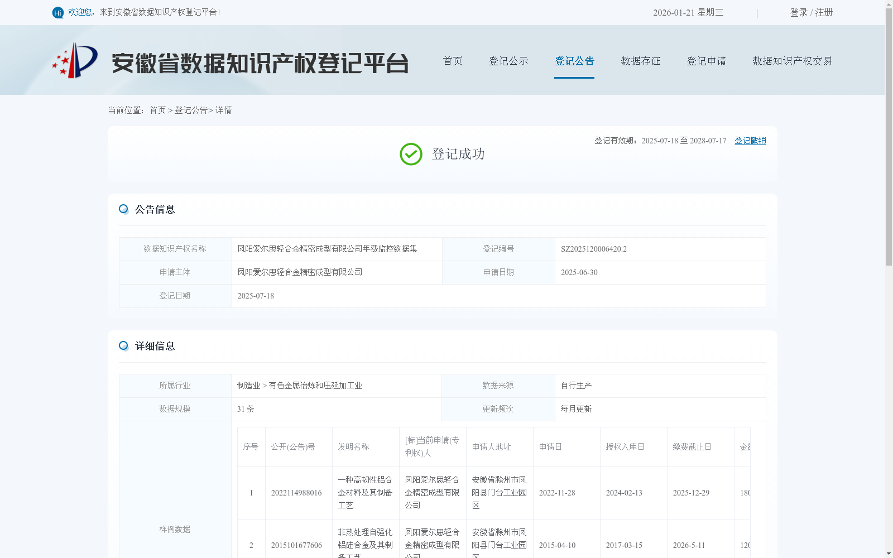Image resolution: width=893 pixels, height=558 pixels.
Task: Click the page vertical scrollbar thumb
Action: pos(889,137)
